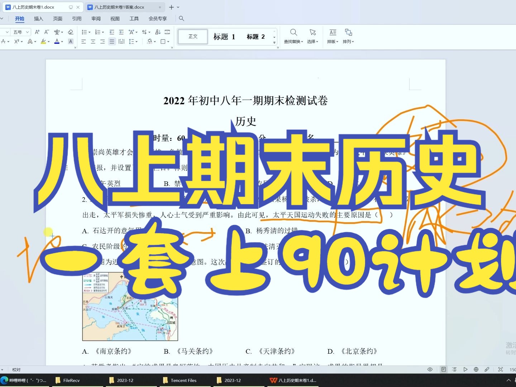
Task: Switch to 视图 ribbon tab
Action: click(x=115, y=19)
